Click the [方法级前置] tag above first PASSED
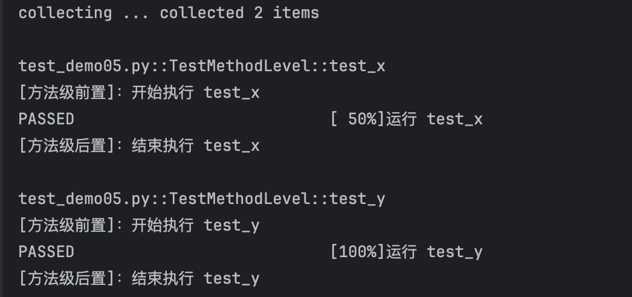Image resolution: width=632 pixels, height=297 pixels. (x=66, y=92)
